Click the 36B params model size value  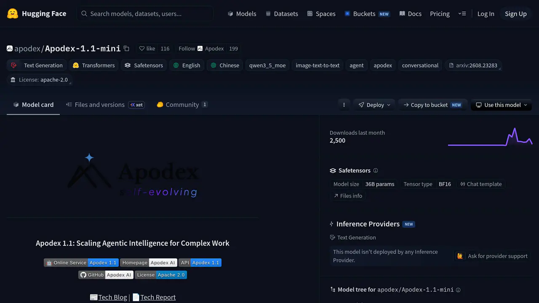(x=380, y=184)
